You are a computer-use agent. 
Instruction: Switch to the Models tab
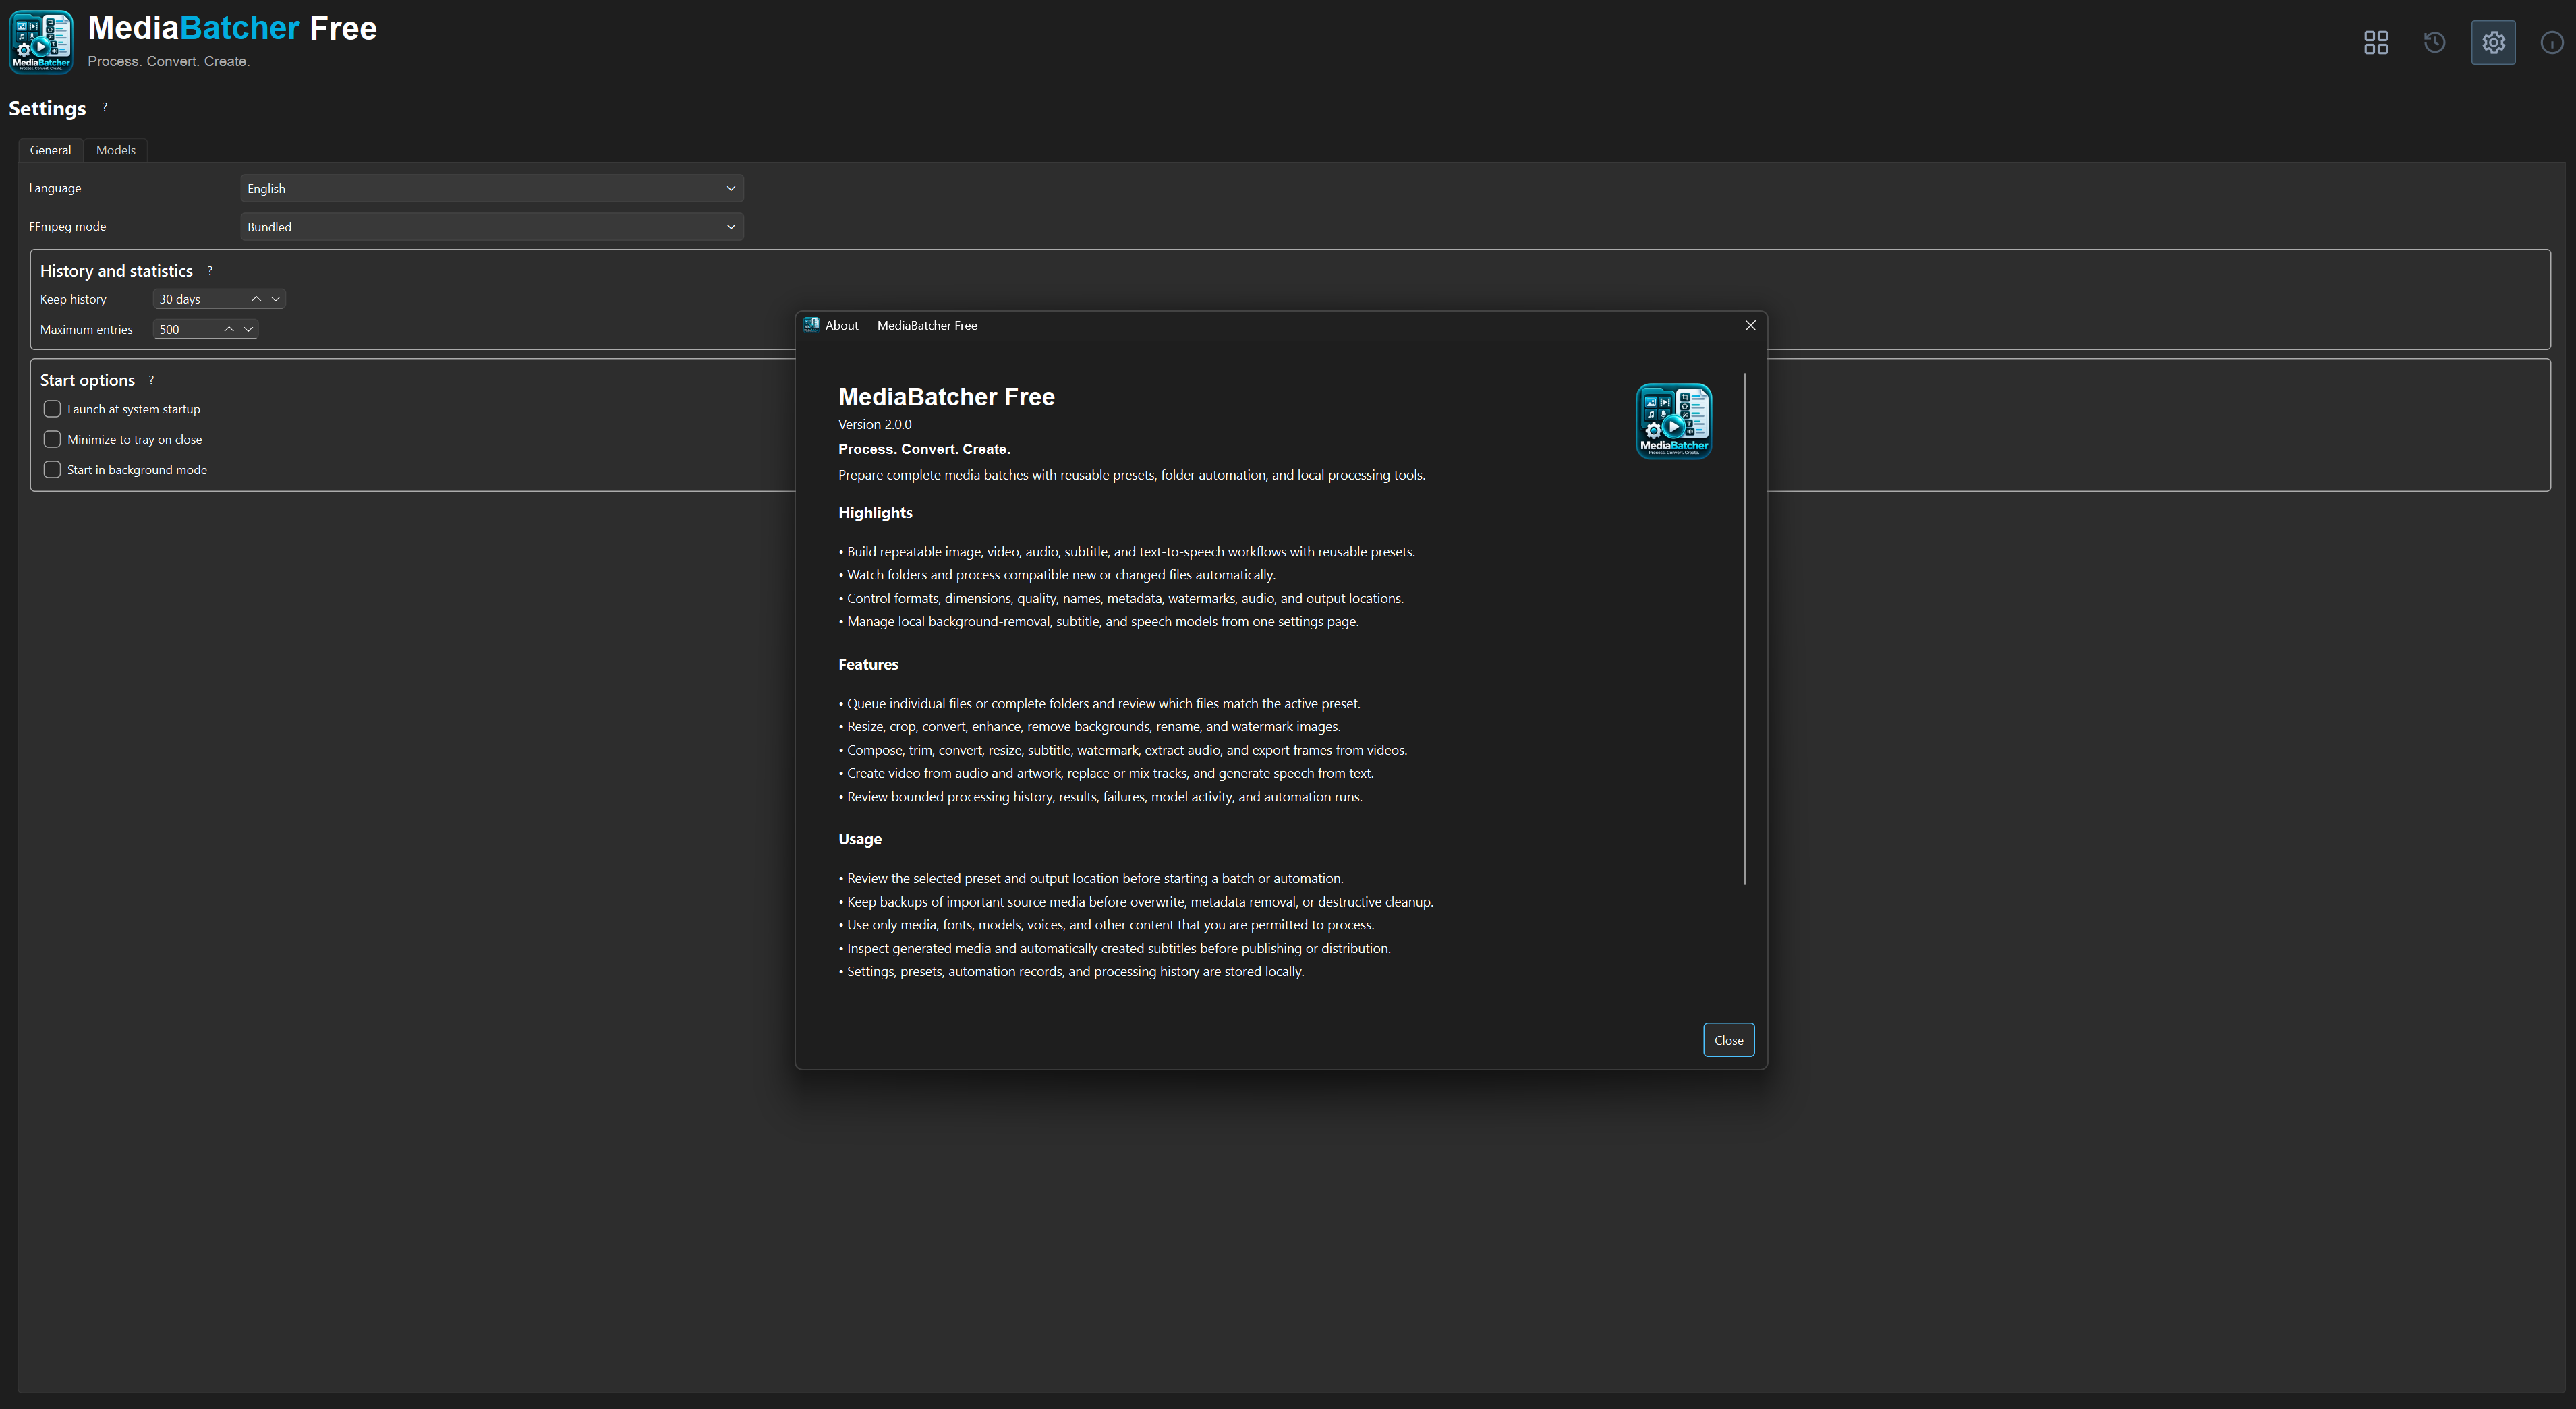116,150
